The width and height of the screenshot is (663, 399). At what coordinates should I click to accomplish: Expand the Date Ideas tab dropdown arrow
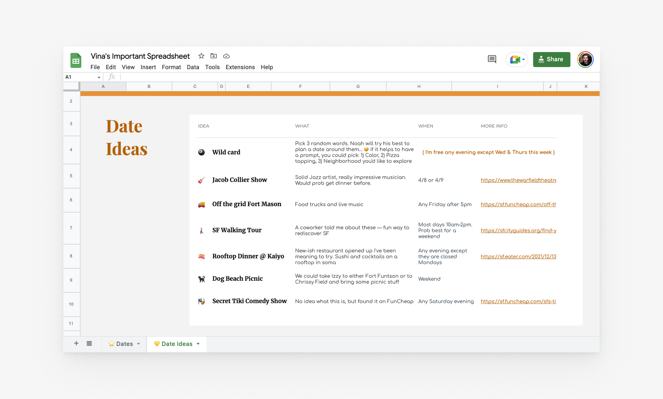click(198, 344)
